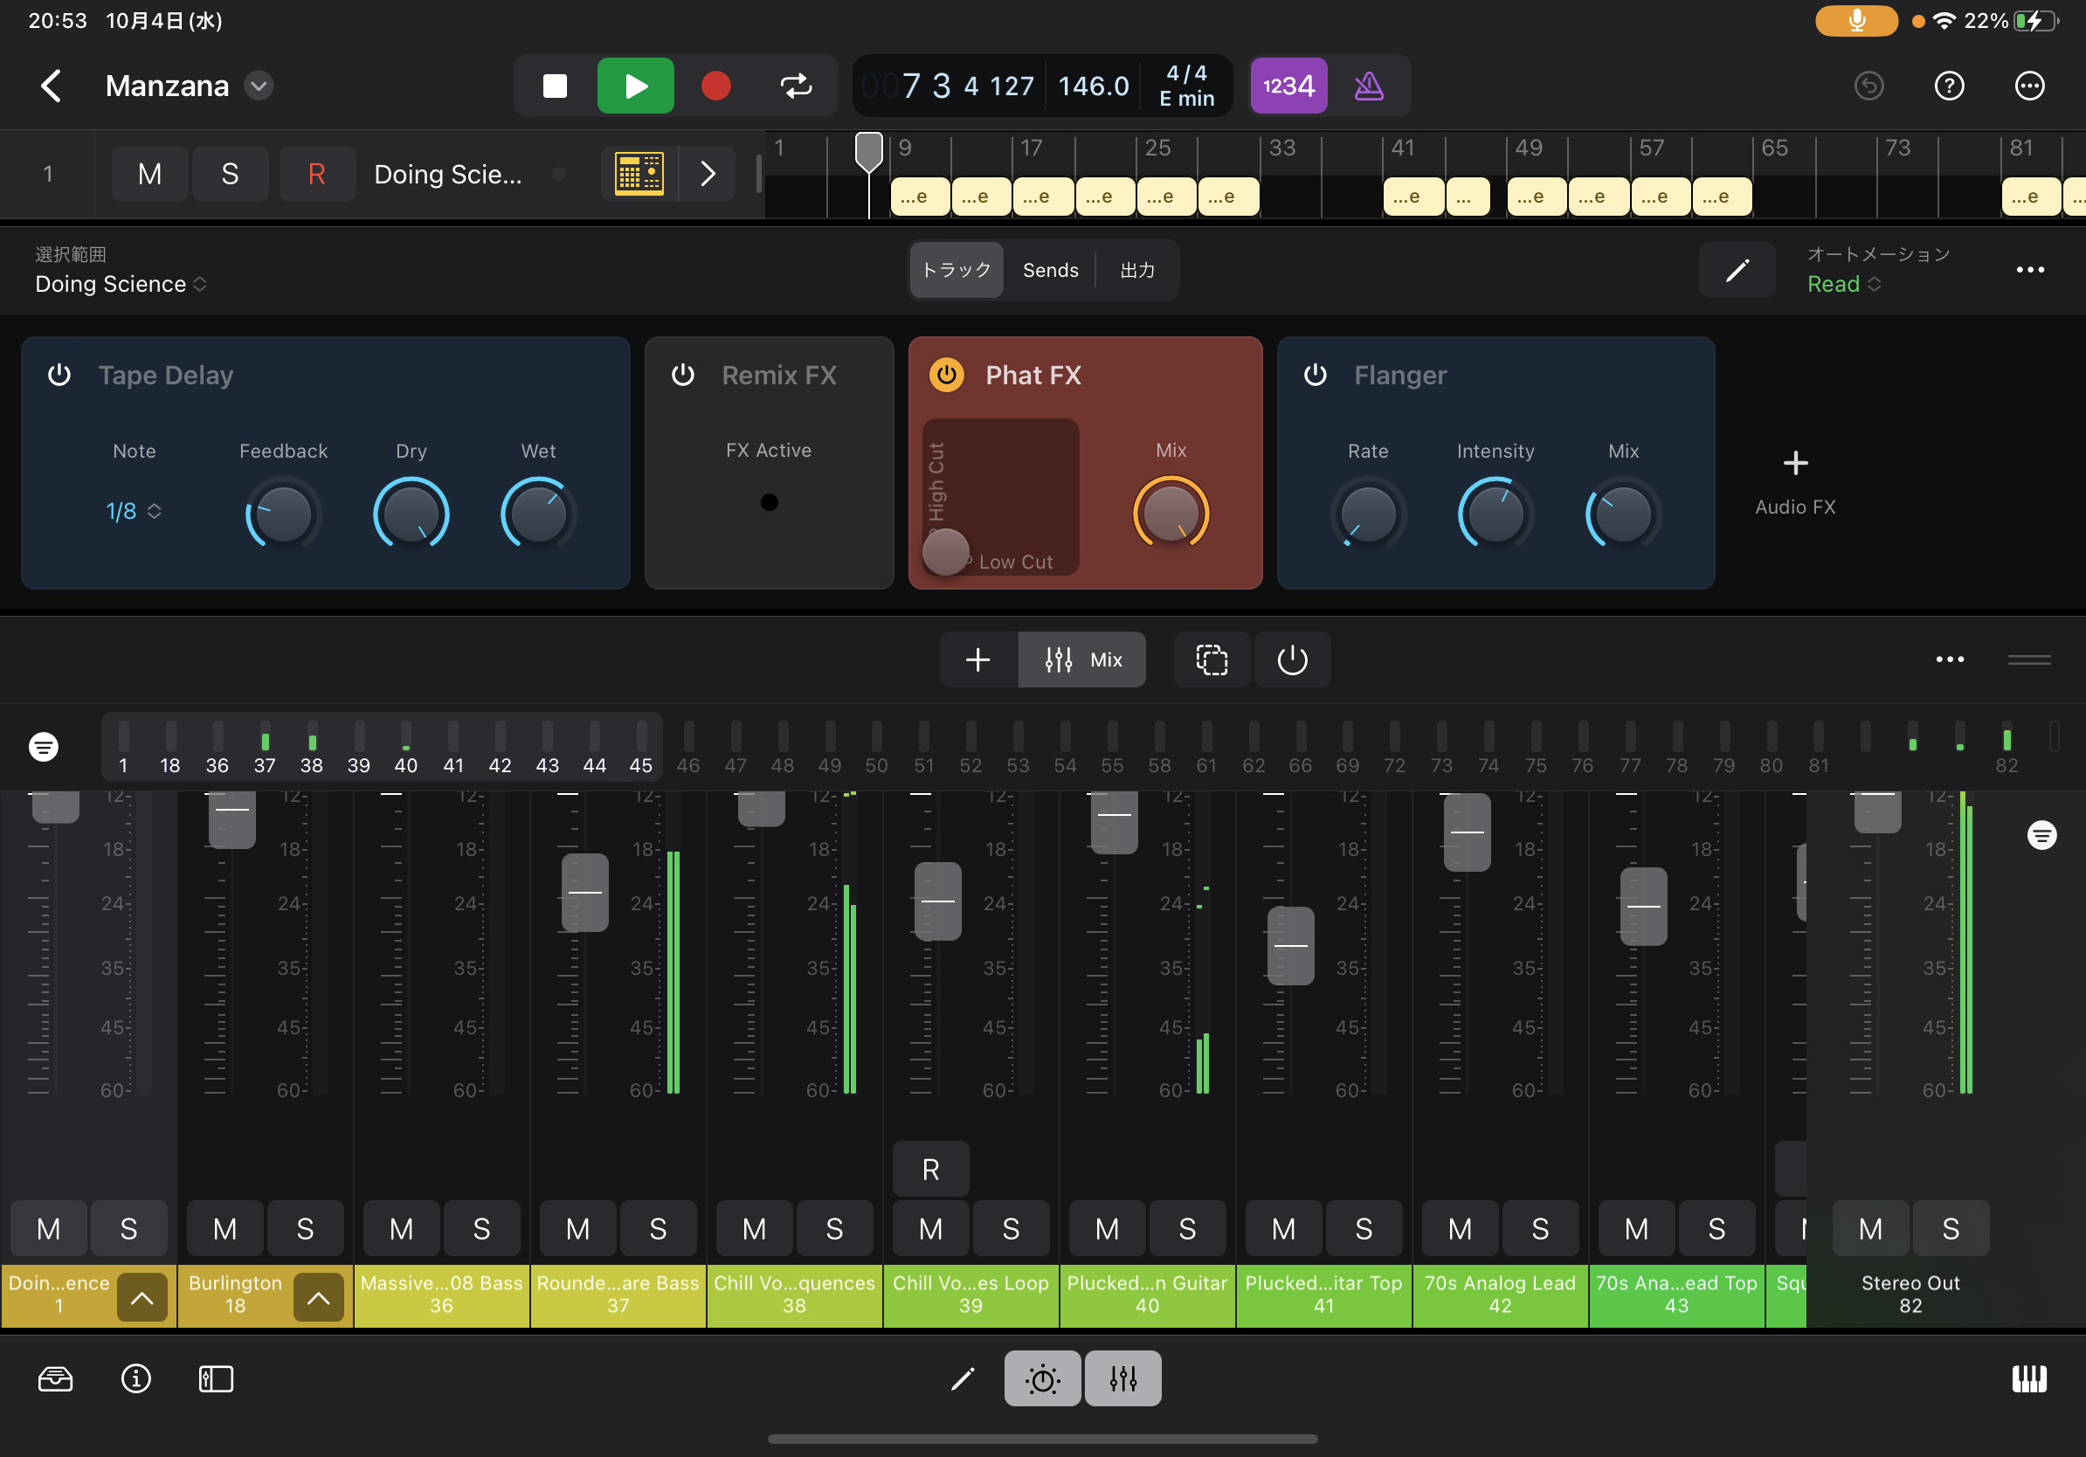Click the Chill Vo...es Loop volume fader
Viewport: 2086px width, 1457px height.
[937, 901]
